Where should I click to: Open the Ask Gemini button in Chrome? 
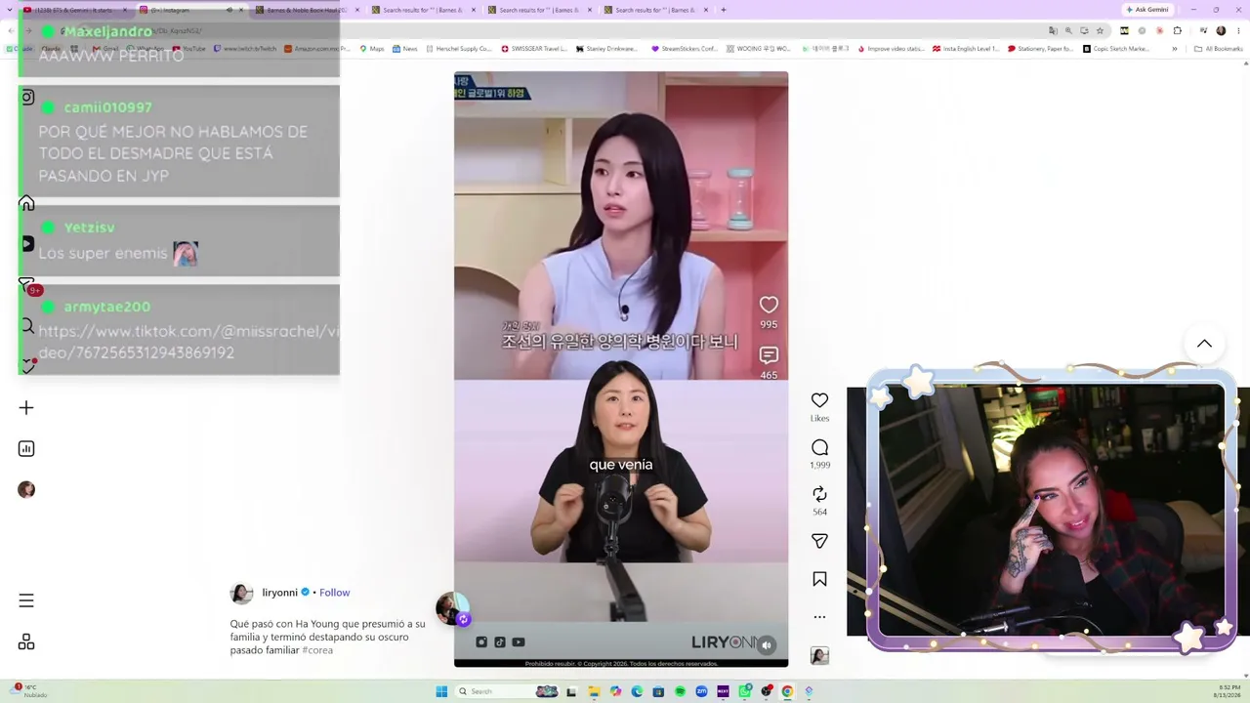tap(1147, 10)
